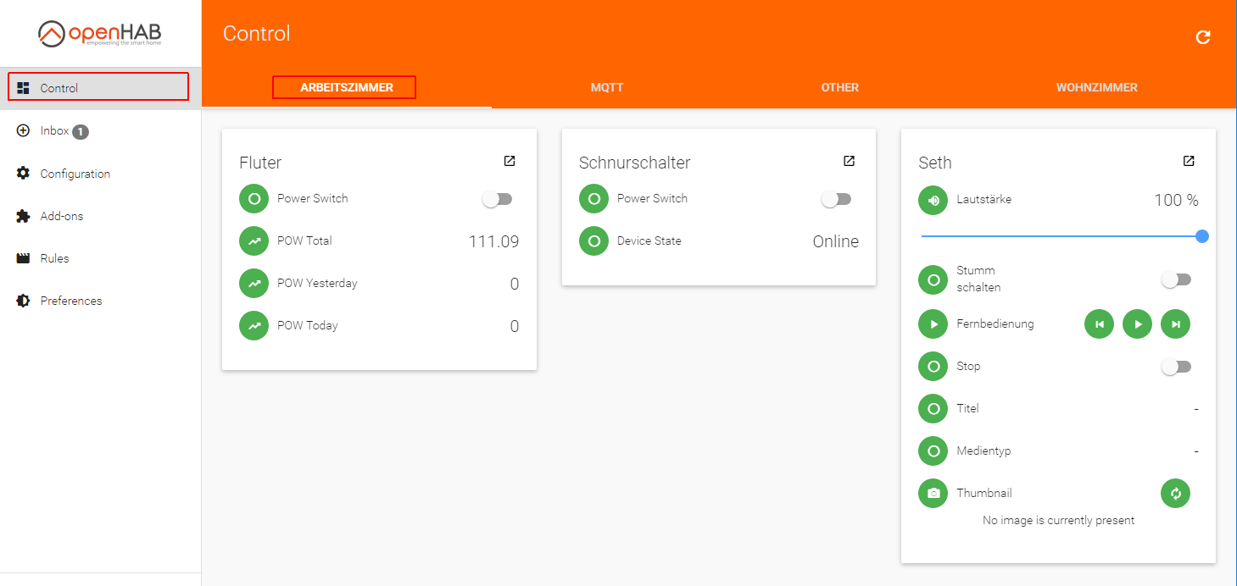
Task: Toggle the Fluter Power Switch
Action: coord(497,199)
